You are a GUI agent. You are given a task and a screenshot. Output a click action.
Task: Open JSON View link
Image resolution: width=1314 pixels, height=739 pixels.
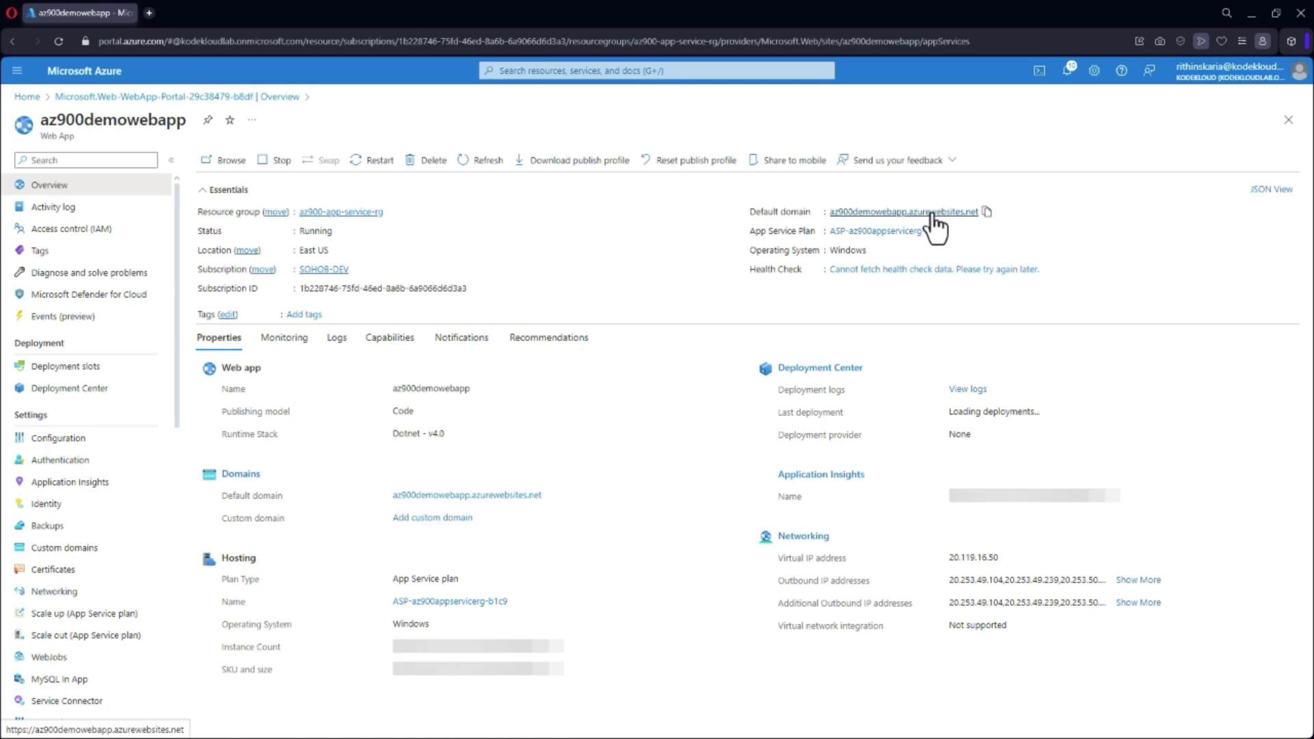1271,189
